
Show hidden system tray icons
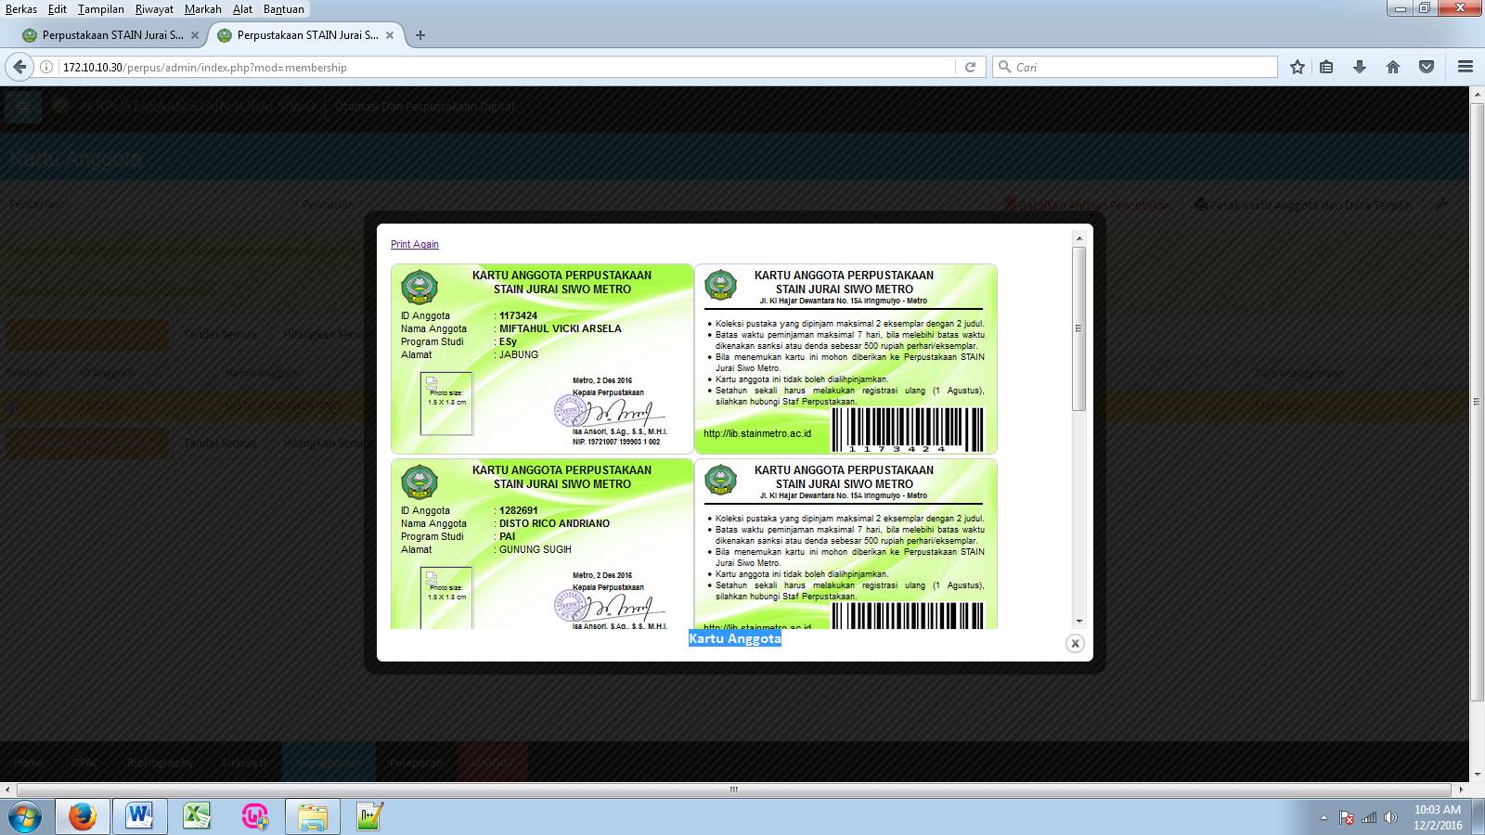coord(1324,818)
